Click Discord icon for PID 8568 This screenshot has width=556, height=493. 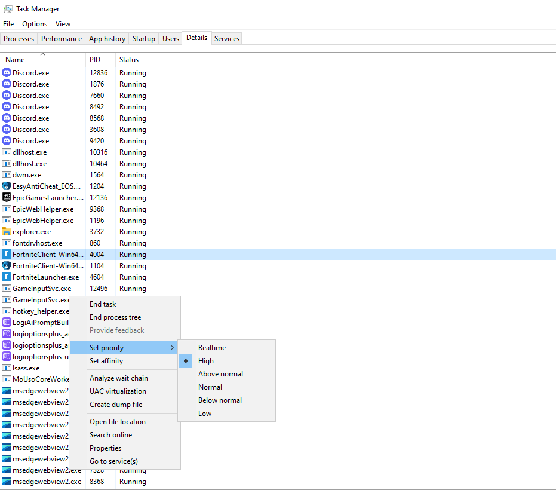tap(7, 118)
